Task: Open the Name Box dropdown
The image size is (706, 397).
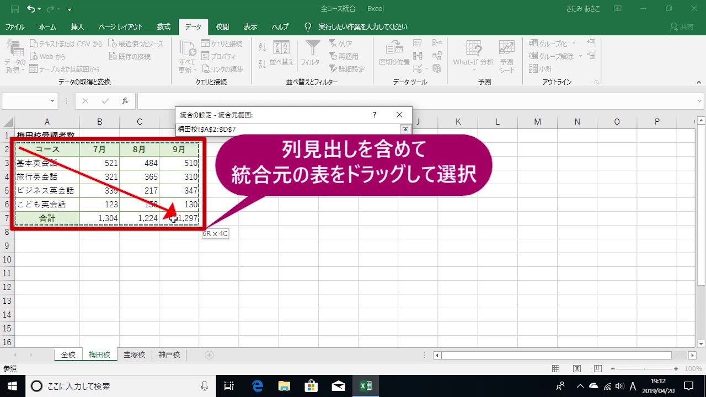Action: coord(53,101)
